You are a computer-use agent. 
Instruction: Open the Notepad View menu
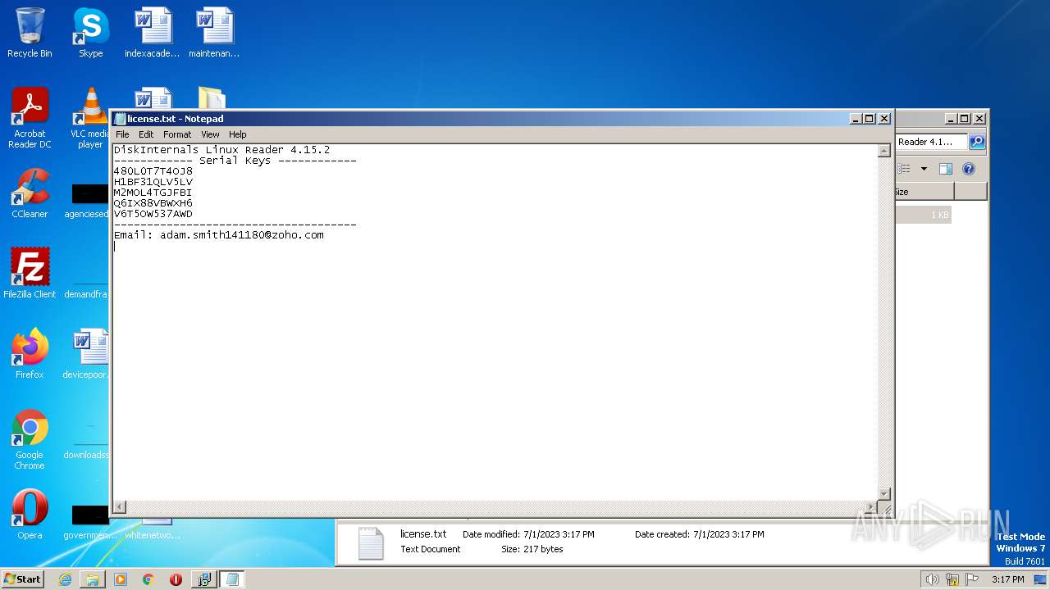point(210,134)
